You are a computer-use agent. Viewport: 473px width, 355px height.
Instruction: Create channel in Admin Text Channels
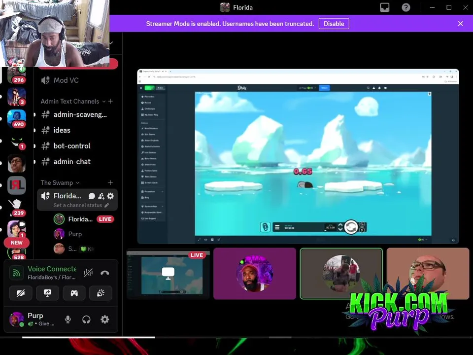tap(111, 102)
